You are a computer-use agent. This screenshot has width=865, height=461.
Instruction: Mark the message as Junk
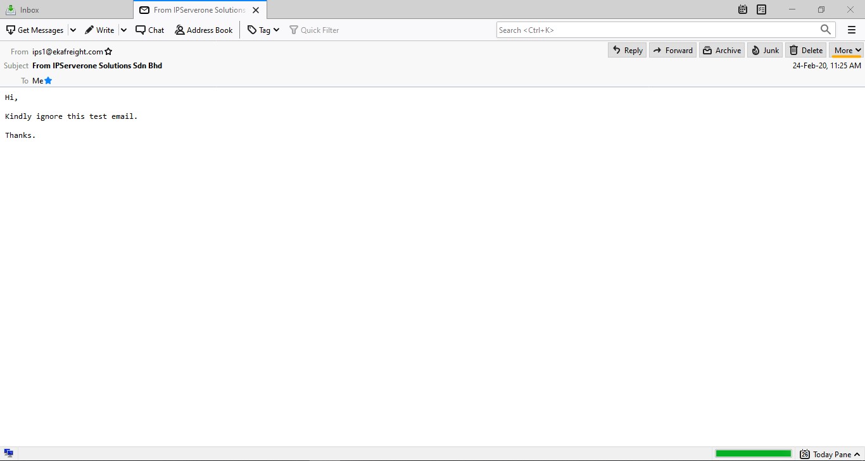coord(764,50)
